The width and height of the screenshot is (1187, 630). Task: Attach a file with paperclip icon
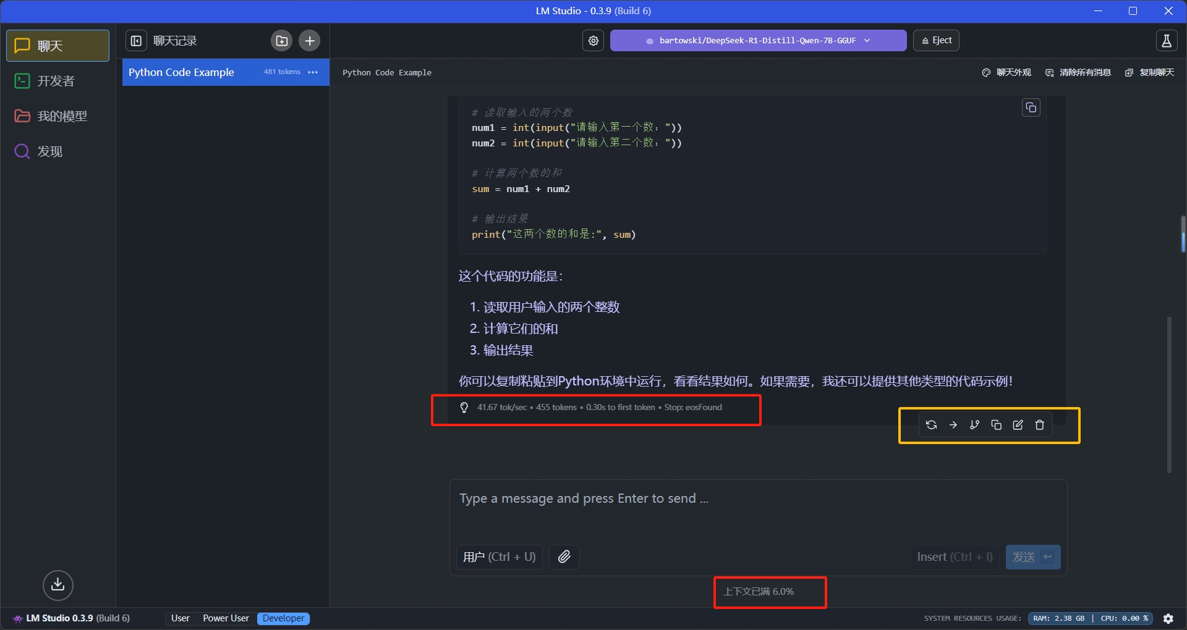[564, 557]
